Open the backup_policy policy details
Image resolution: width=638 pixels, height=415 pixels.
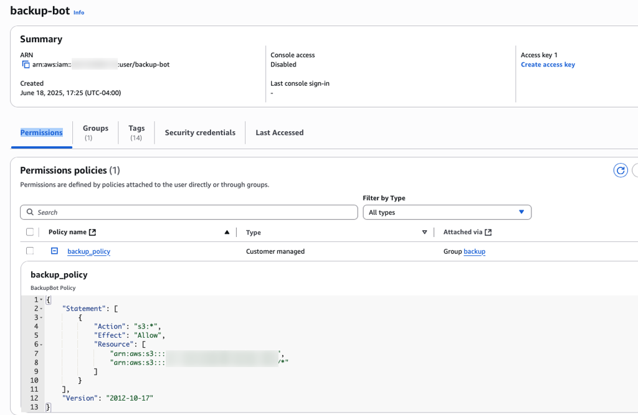point(88,251)
